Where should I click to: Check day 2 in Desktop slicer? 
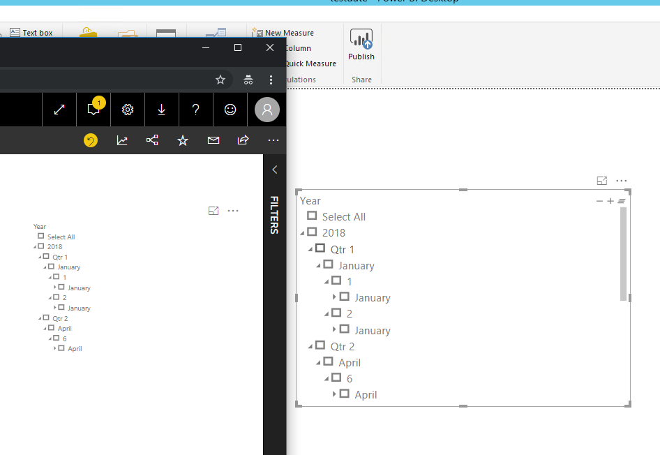(336, 313)
